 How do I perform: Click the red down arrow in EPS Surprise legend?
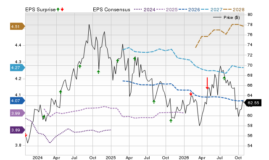tap(62, 9)
